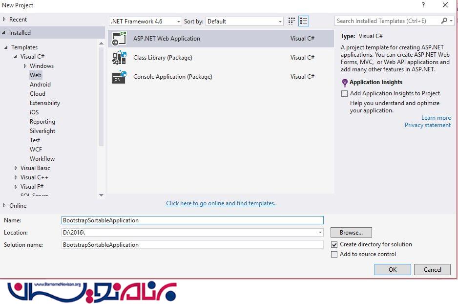
Task: Select the Web category
Action: [36, 75]
